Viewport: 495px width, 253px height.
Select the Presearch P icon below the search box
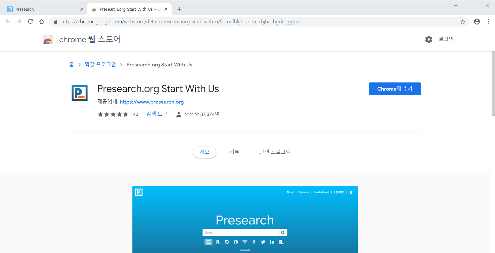(281, 242)
